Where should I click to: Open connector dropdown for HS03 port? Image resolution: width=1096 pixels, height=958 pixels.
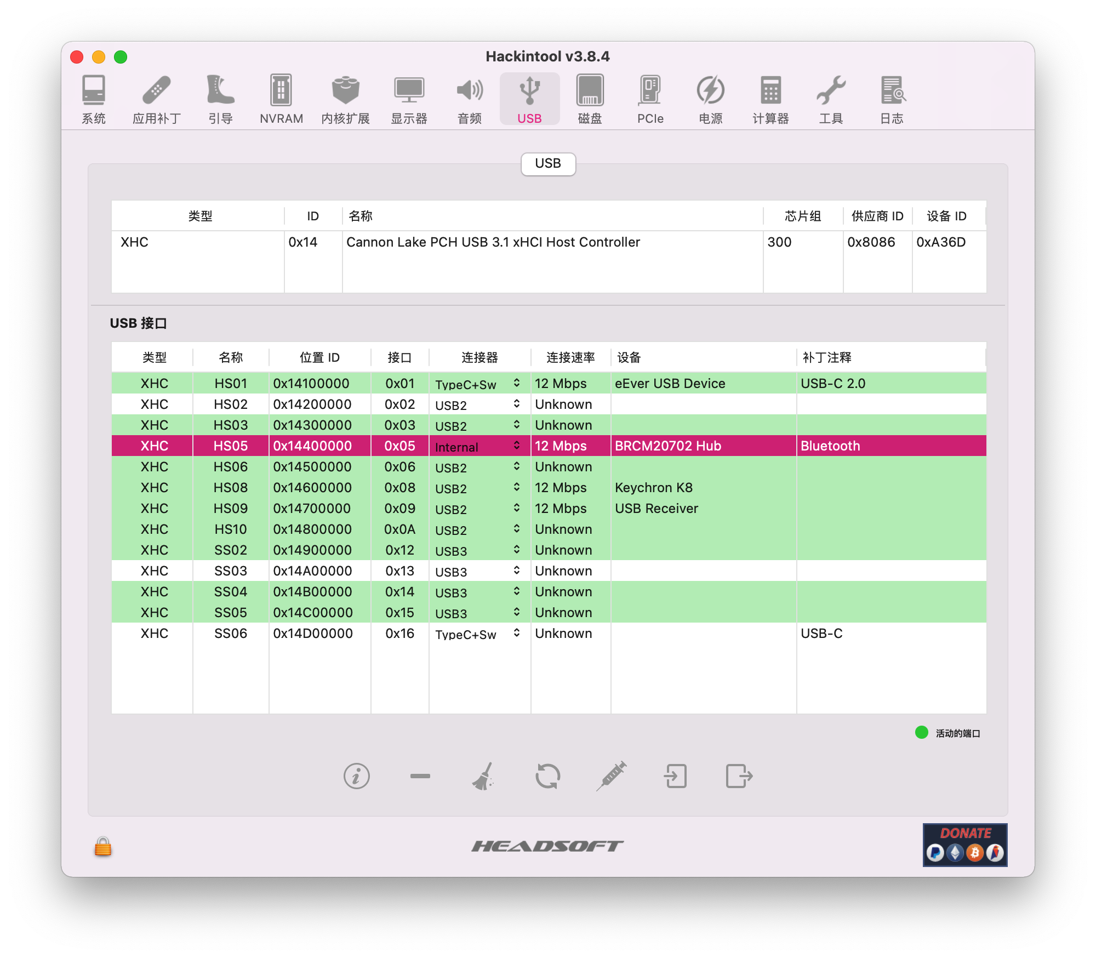(x=480, y=425)
